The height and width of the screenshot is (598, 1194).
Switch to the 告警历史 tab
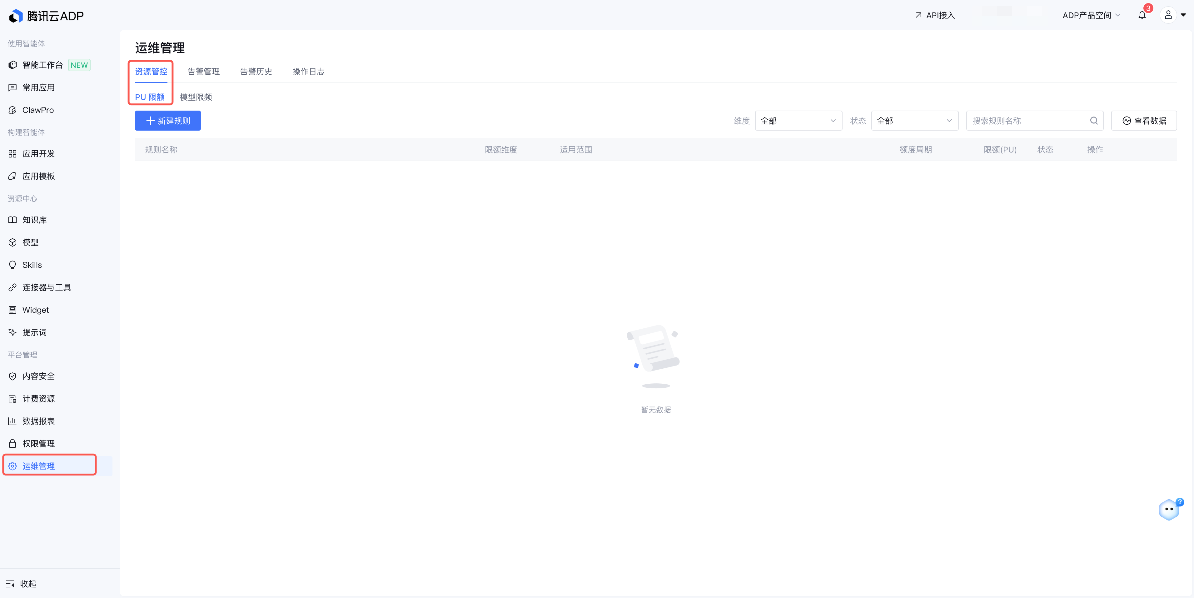[256, 71]
